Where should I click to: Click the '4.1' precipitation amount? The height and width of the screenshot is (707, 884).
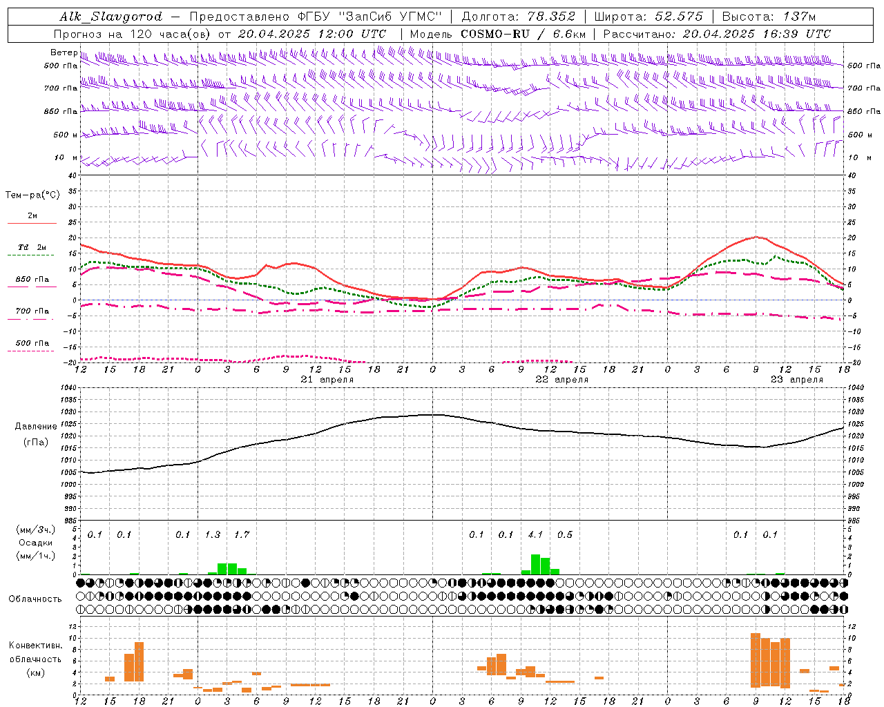point(535,534)
